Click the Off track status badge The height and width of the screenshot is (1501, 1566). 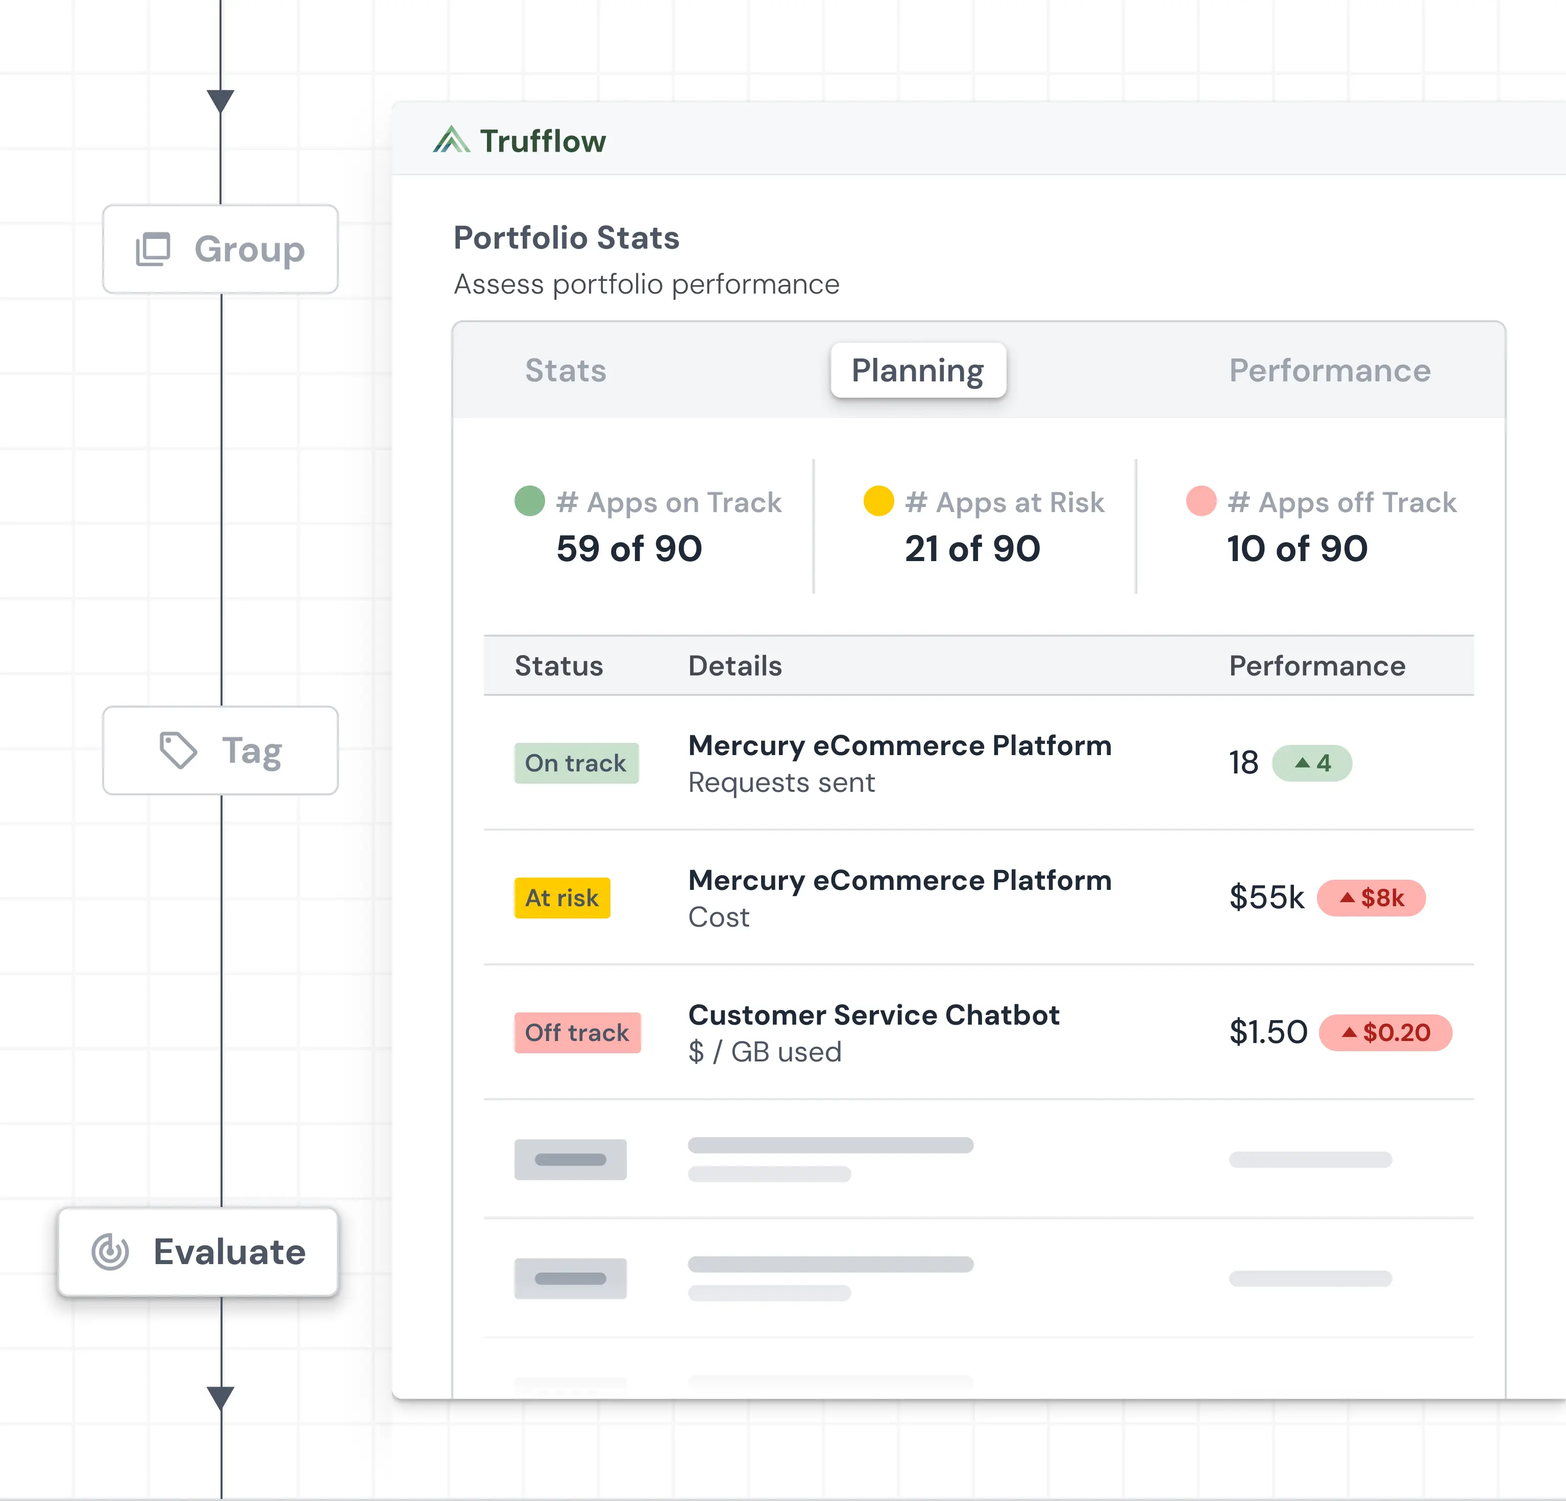pos(577,1033)
